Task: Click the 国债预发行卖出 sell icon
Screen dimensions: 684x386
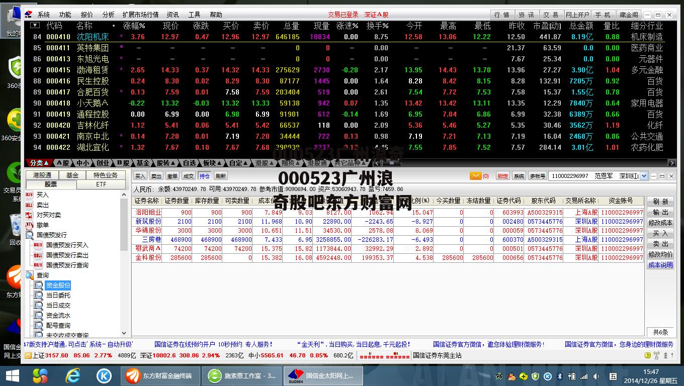Action: [38, 255]
